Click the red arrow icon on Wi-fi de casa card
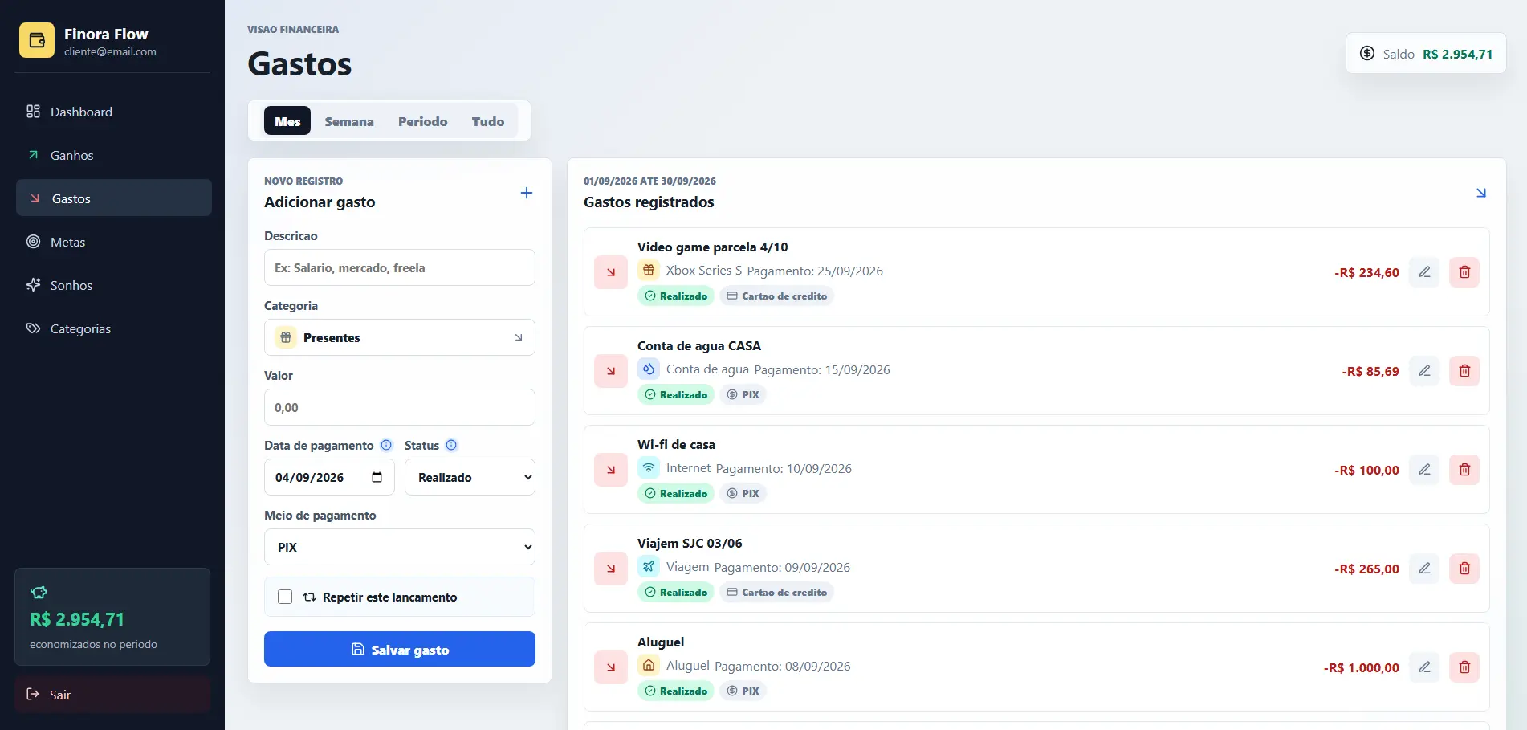Screen dimensions: 1527x730 [x=611, y=470]
